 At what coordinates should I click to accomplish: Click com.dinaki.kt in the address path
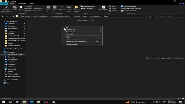pyautogui.click(x=95, y=16)
